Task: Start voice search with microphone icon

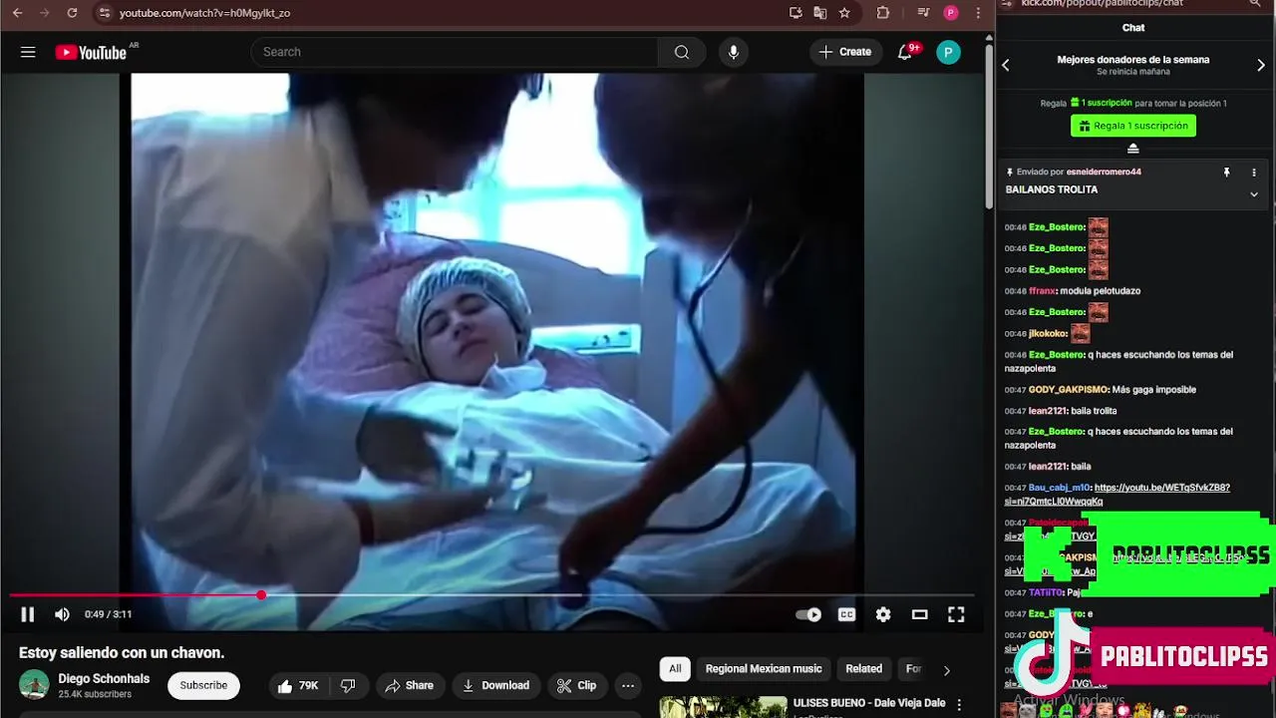Action: (x=734, y=52)
